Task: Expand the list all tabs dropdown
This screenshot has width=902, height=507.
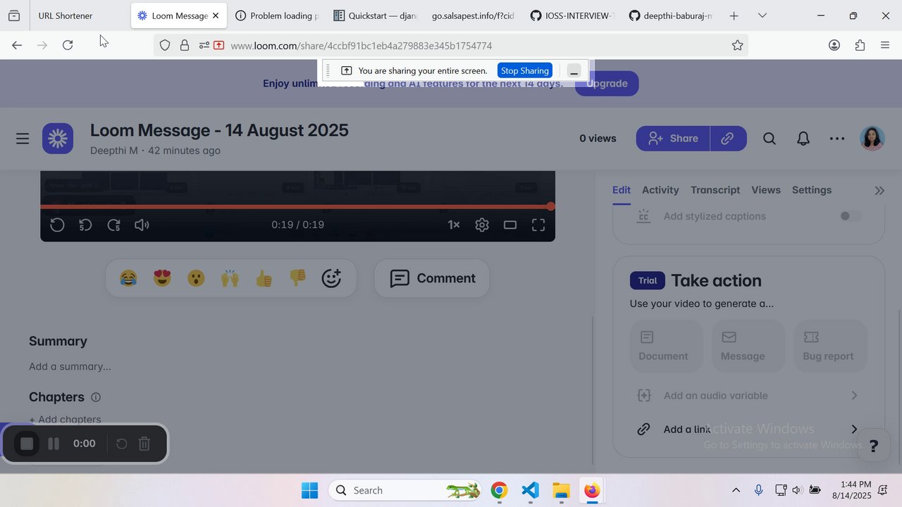Action: [x=762, y=15]
